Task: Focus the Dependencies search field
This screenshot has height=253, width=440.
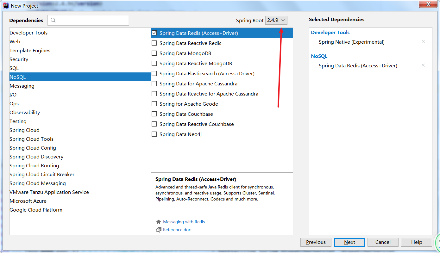Action: 88,20
